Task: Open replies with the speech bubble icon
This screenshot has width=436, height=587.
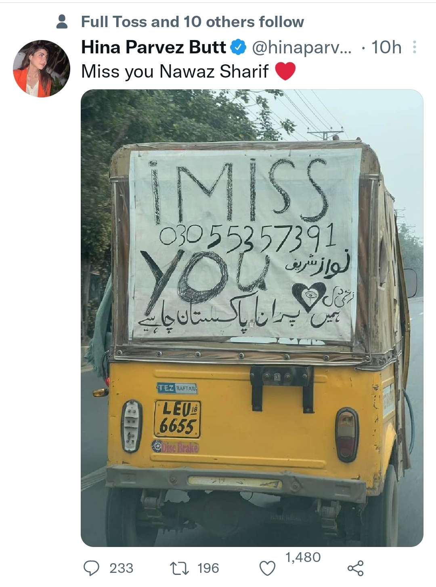Action: pos(92,568)
